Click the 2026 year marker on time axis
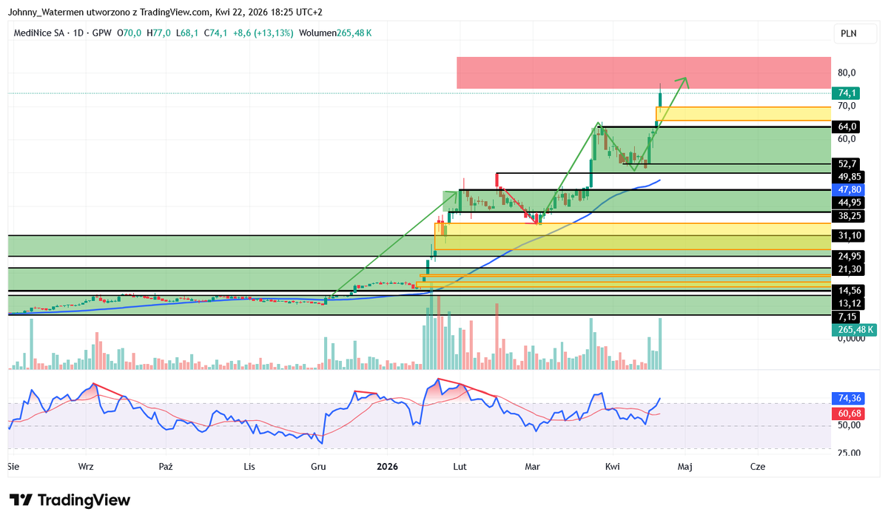Image resolution: width=888 pixels, height=523 pixels. tap(387, 467)
